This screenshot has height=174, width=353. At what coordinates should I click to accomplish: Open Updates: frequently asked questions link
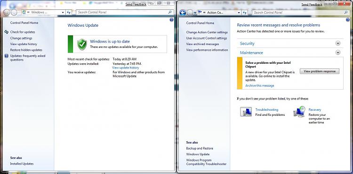28,58
